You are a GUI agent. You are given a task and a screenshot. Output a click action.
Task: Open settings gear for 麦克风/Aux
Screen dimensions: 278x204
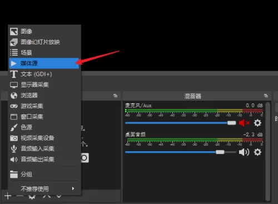pyautogui.click(x=257, y=123)
